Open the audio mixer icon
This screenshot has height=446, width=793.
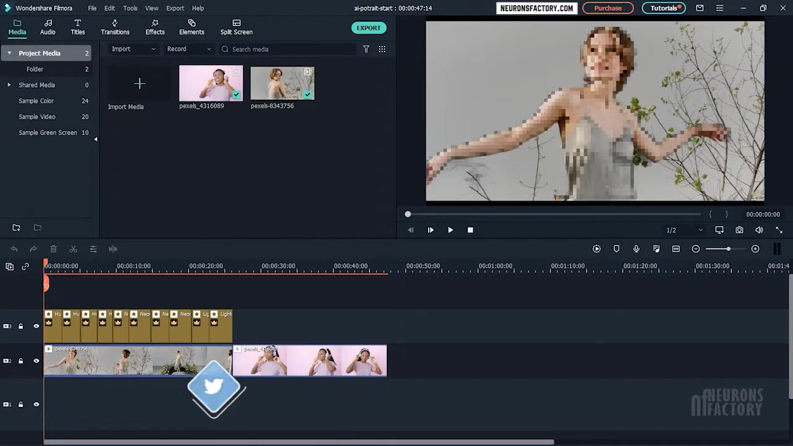pos(656,249)
